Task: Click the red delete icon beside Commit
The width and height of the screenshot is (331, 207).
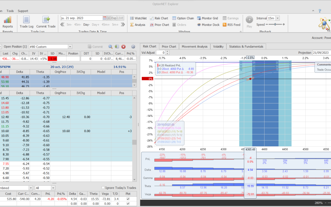Action: (x=124, y=47)
